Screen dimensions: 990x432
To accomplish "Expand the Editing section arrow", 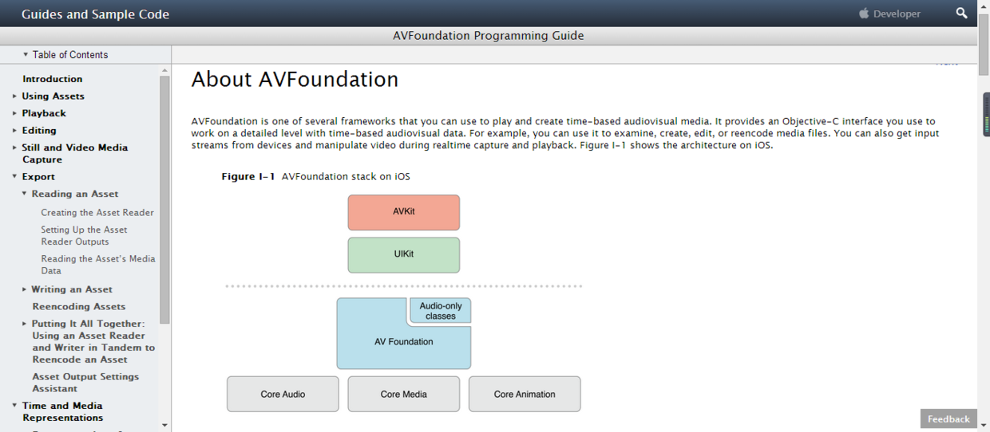I will pos(14,131).
